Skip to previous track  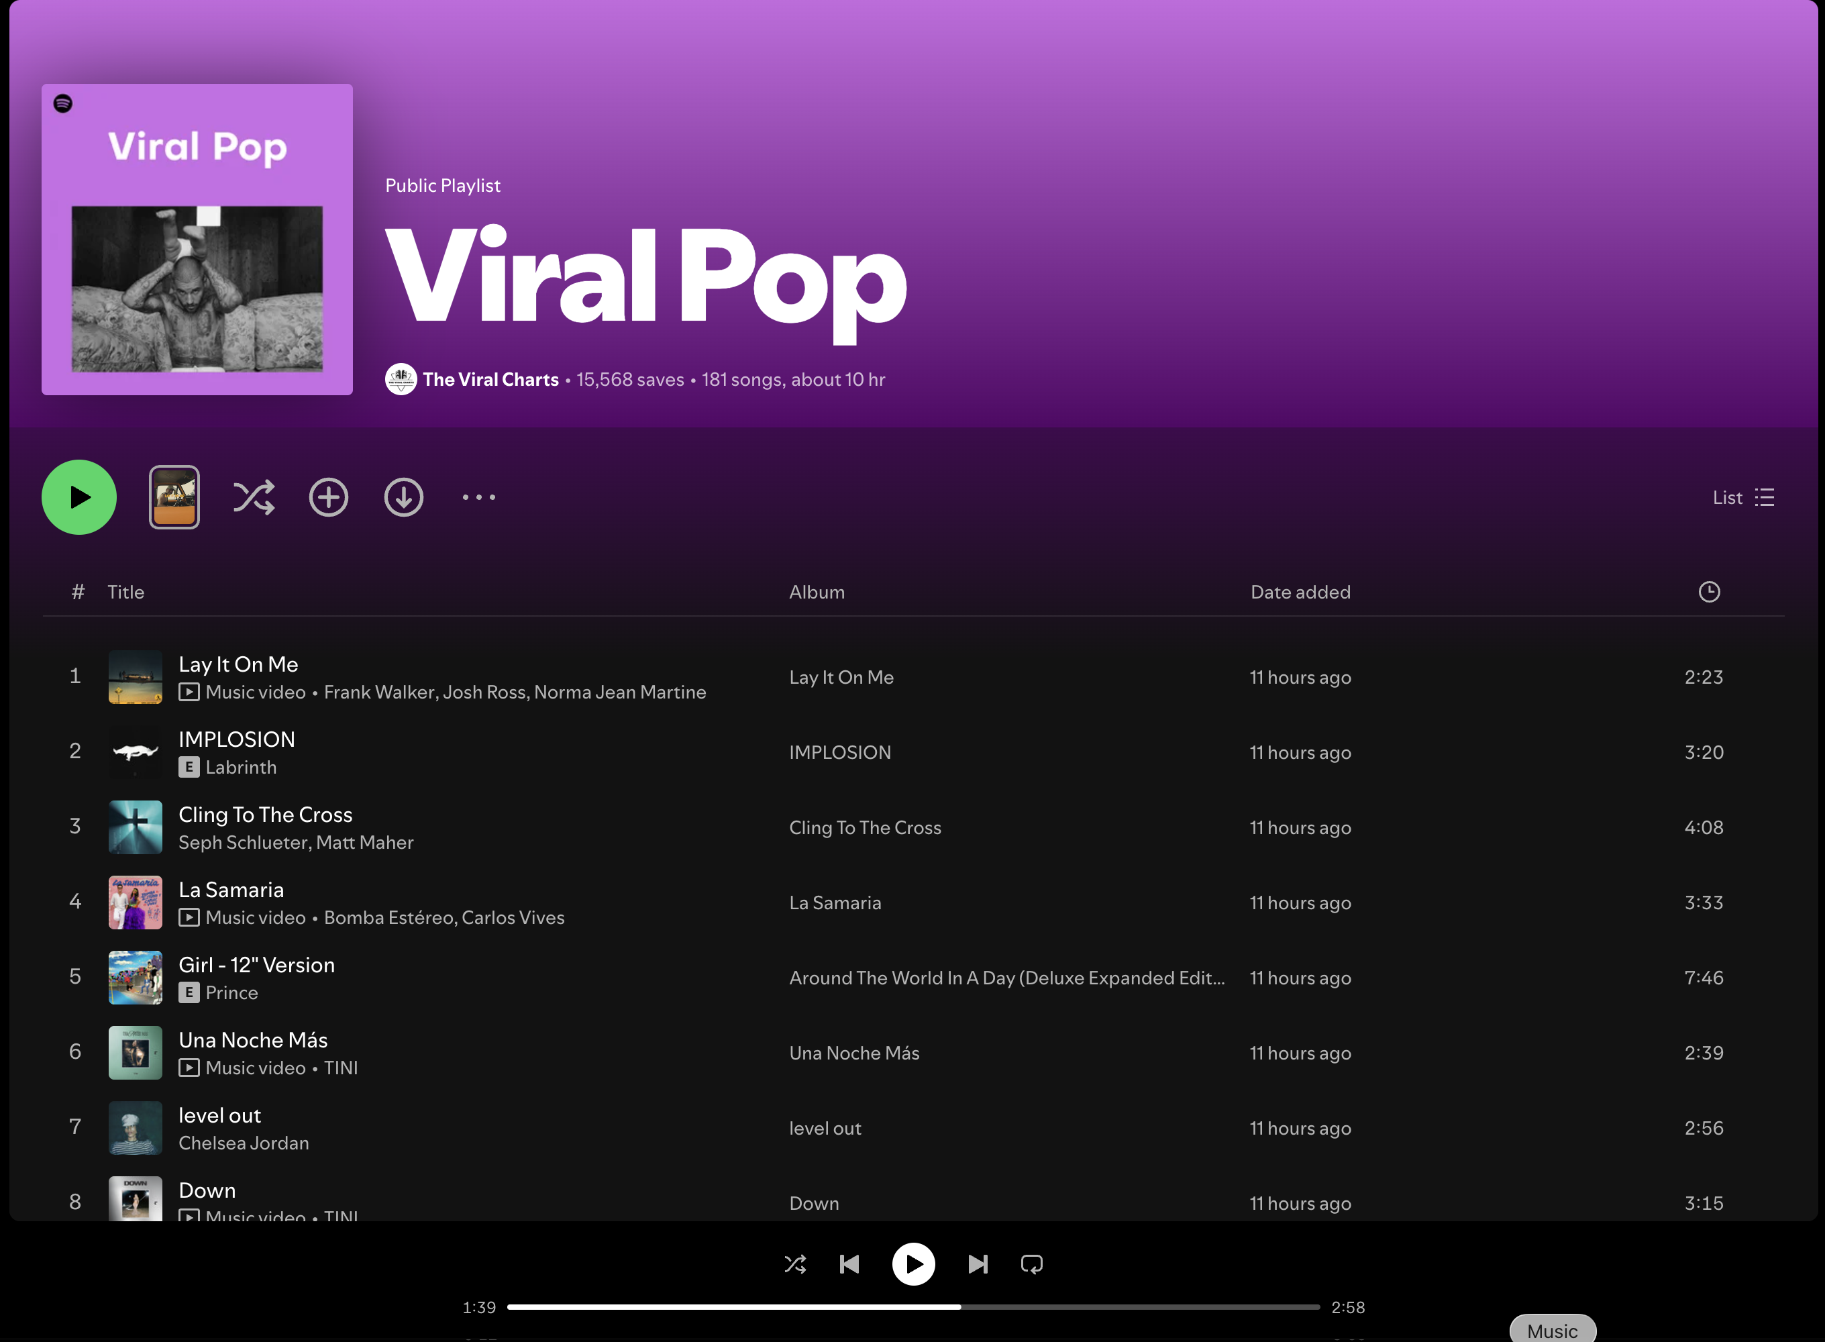click(x=849, y=1264)
